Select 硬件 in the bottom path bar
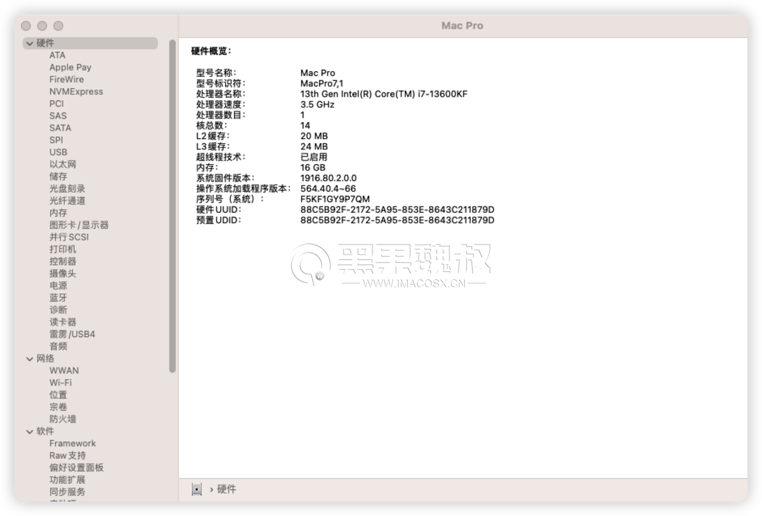The height and width of the screenshot is (516, 762). click(x=226, y=489)
